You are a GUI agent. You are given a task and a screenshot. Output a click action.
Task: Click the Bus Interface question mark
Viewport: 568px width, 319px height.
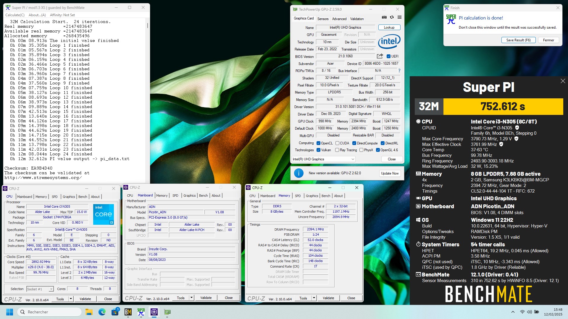coord(399,71)
